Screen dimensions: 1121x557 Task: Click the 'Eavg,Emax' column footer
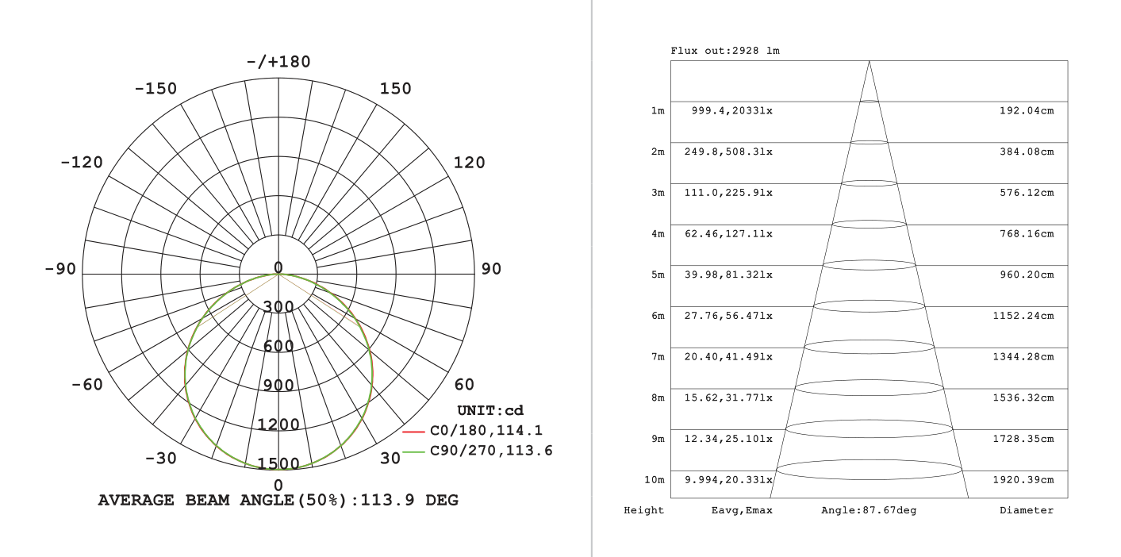coord(742,510)
